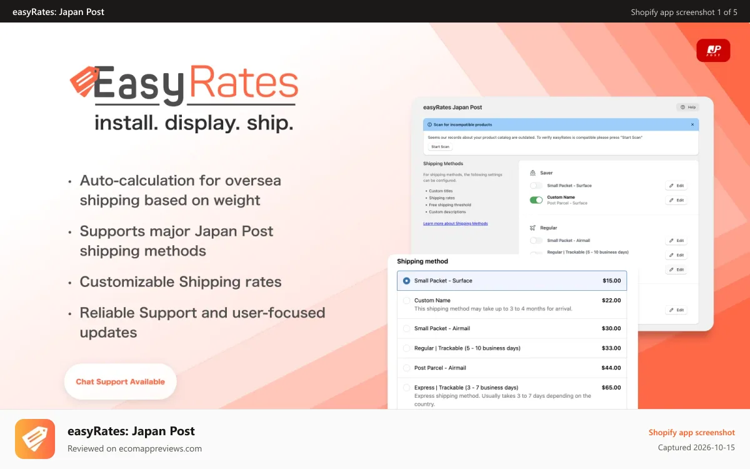
Task: Click install. display. ship. tagline
Action: click(x=194, y=122)
